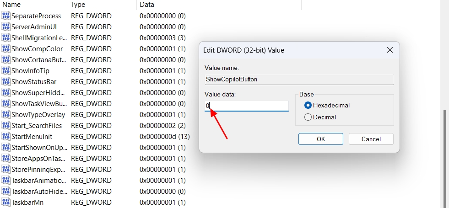Select the ServerAdminUI DWORD icon
The image size is (449, 208).
pyautogui.click(x=5, y=27)
